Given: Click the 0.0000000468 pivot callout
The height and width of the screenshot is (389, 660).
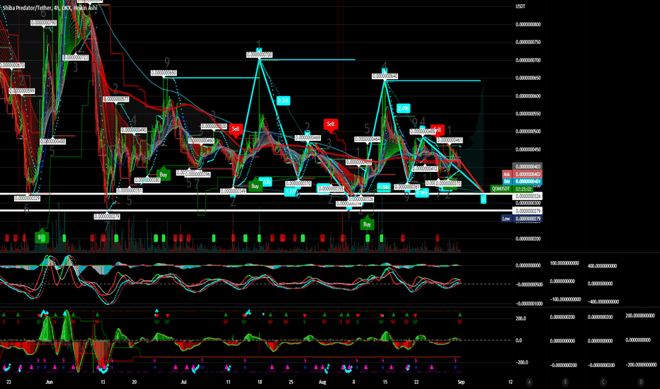Looking at the screenshot, I should click(x=307, y=137).
